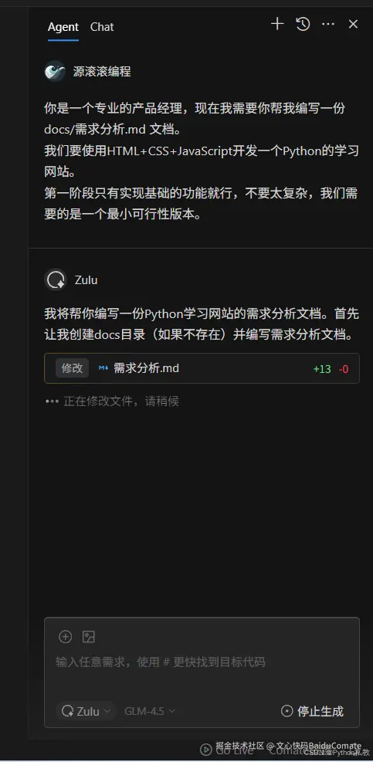Screen dimensions: 373x762
Task: Click the 修改 badge on the file card
Action: point(72,368)
